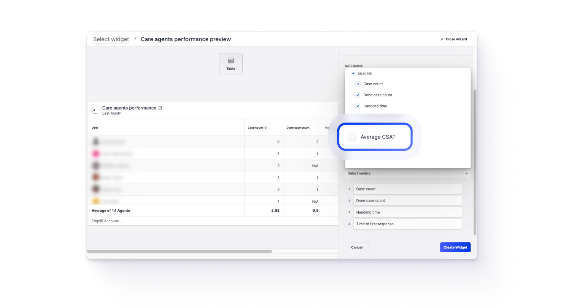This screenshot has width=564, height=308.
Task: Click the Done case count column header
Action: click(x=298, y=127)
